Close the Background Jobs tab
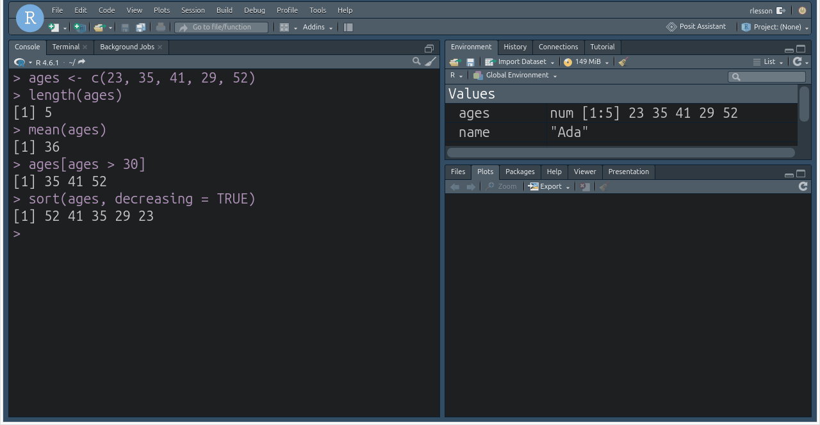The image size is (820, 425). pyautogui.click(x=160, y=47)
